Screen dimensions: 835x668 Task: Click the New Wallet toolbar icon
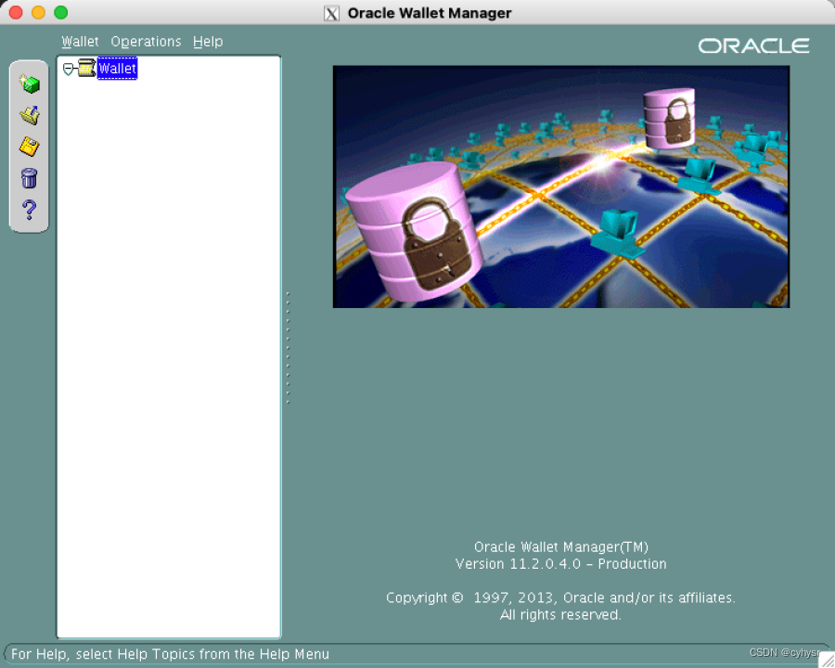tap(30, 83)
